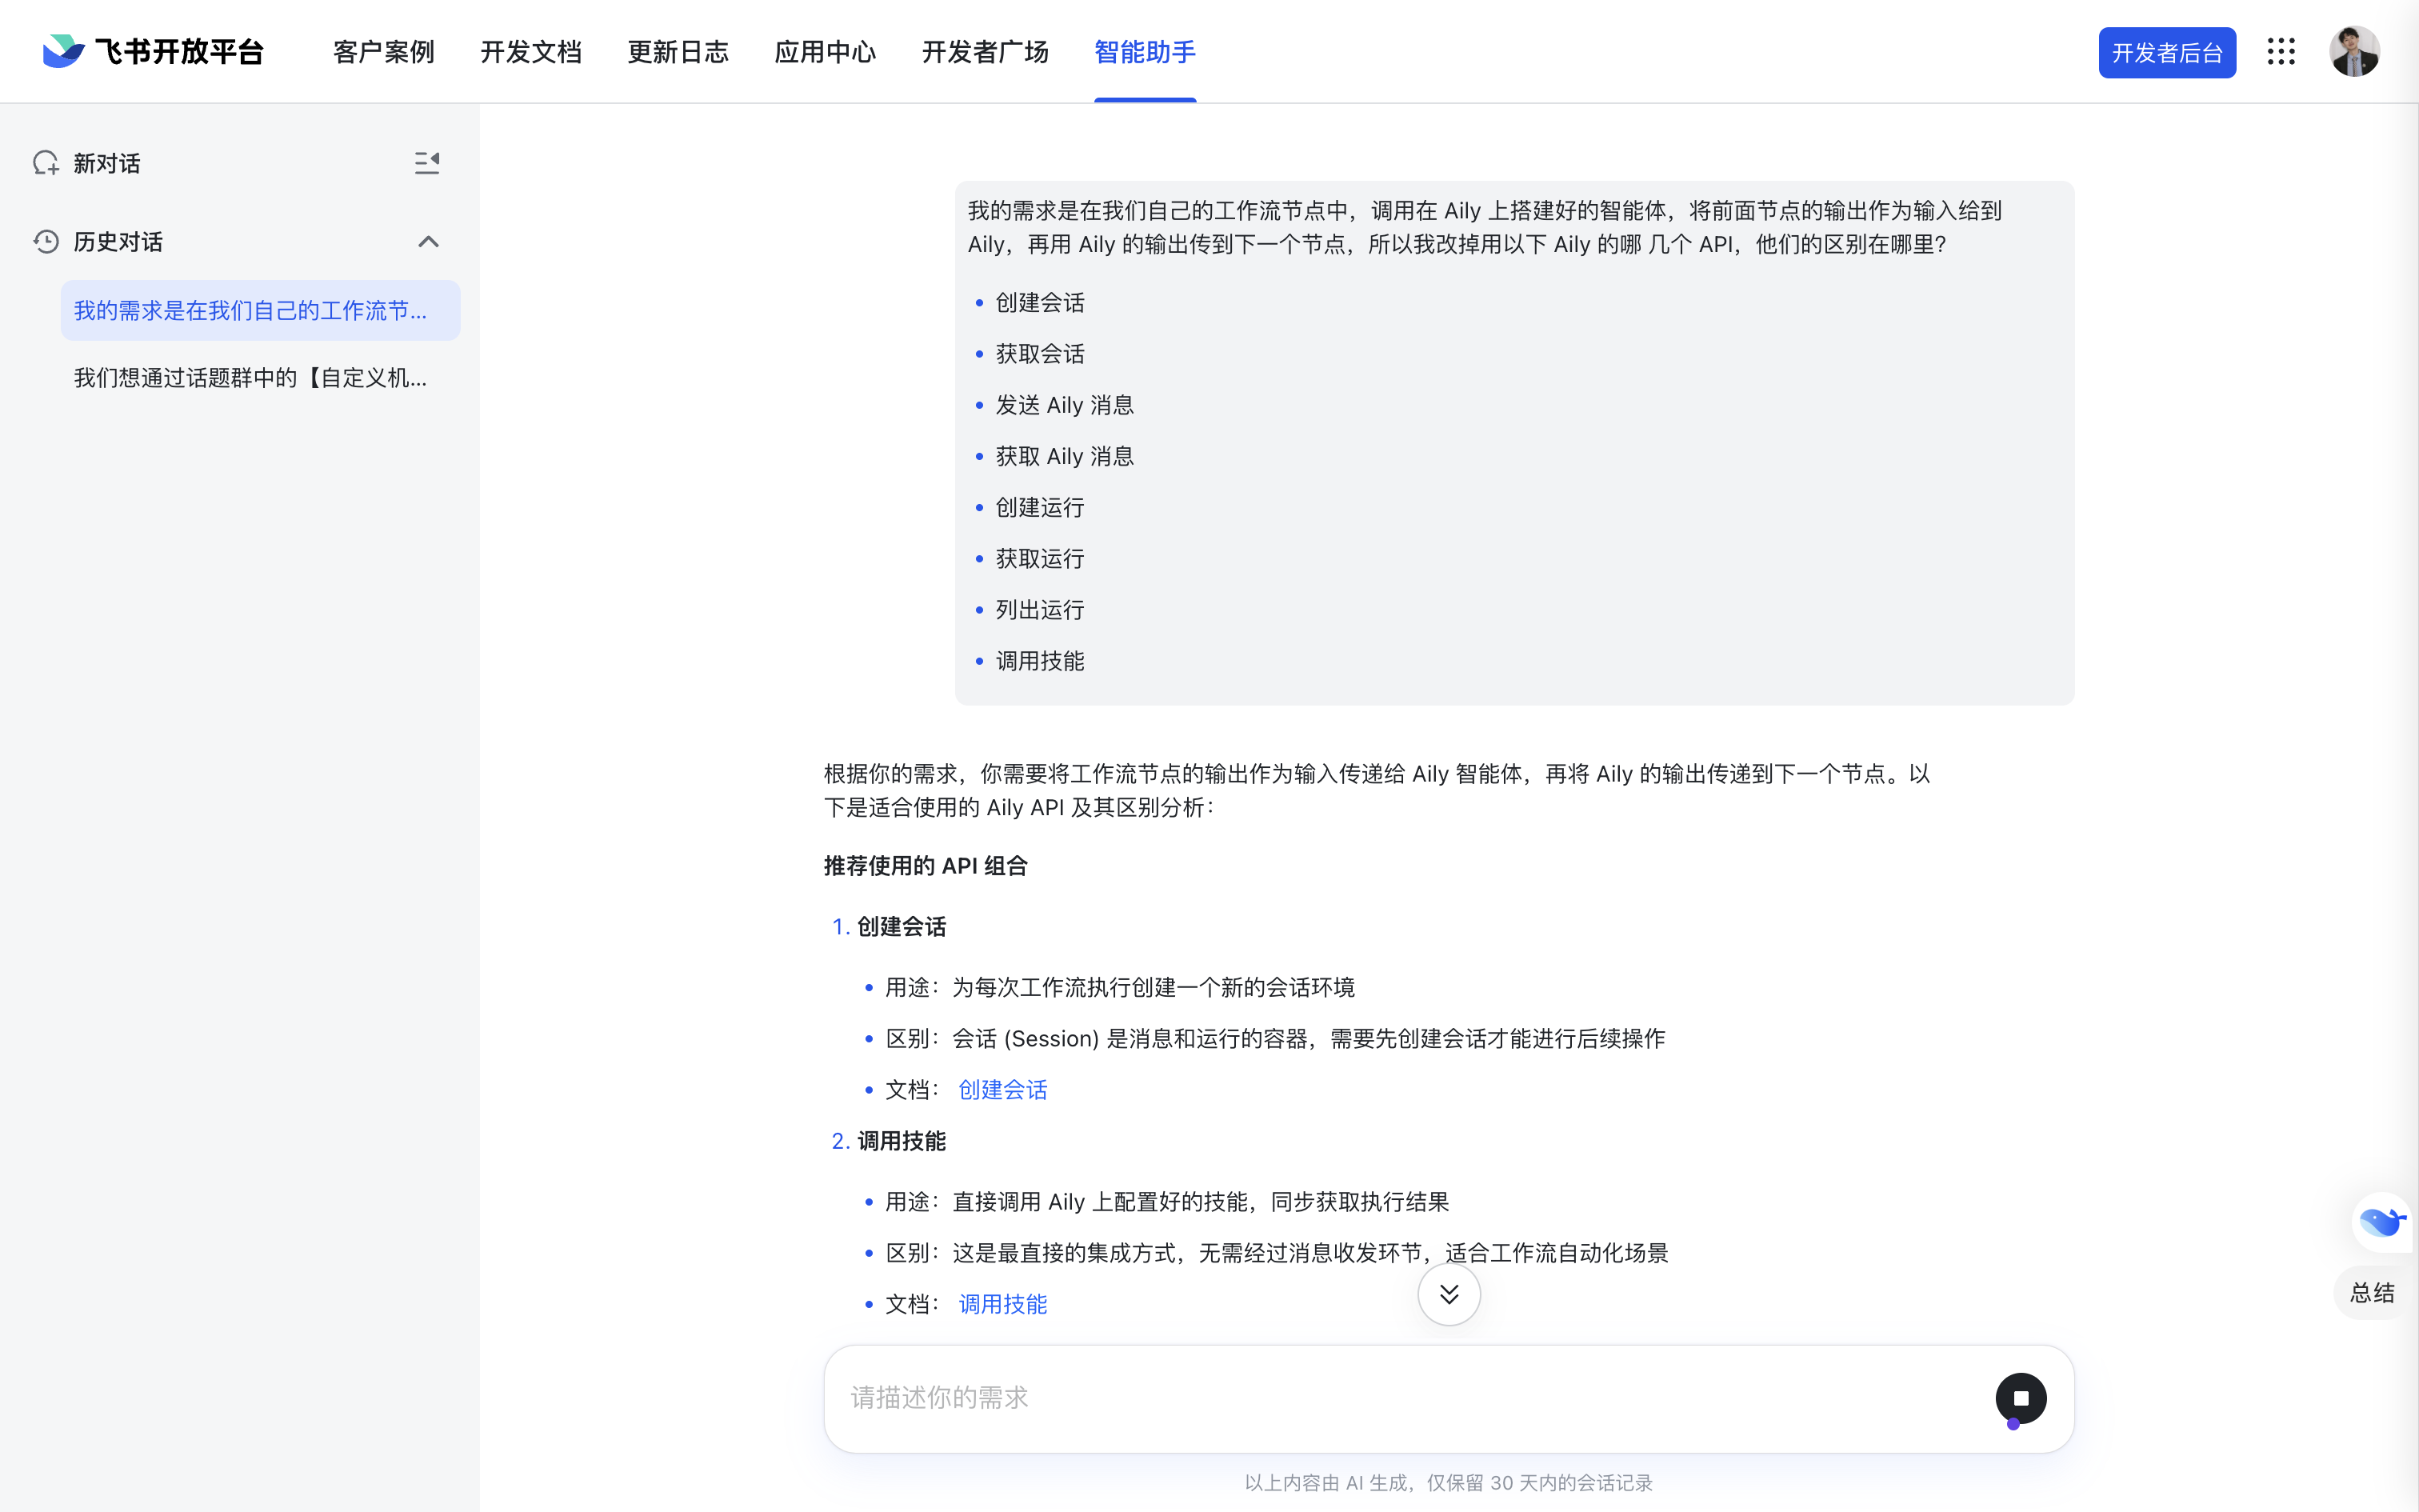Open history chat 我们想通过话题群中的【自定义机

[x=260, y=378]
